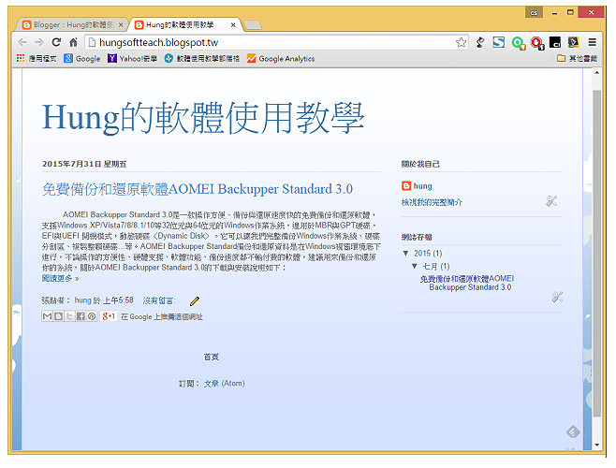Viewport: 616px width, 468px height.
Task: Click the read more link below the post
Action: pos(60,278)
